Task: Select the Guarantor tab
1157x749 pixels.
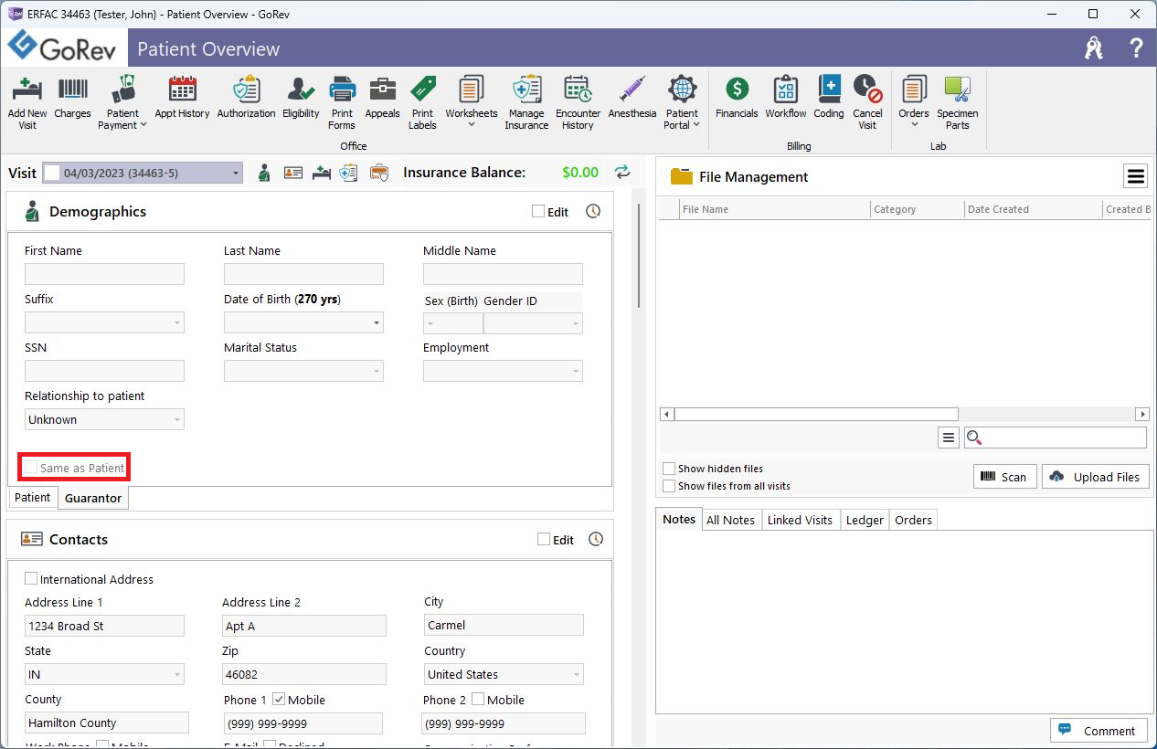Action: point(93,498)
